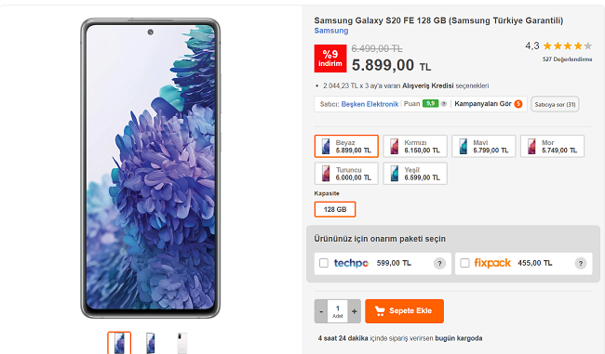Select the Turuncu color variant
The image size is (605, 354).
click(346, 174)
